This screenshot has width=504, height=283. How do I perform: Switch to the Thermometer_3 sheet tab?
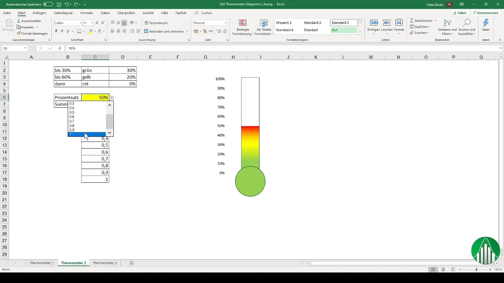(x=105, y=263)
